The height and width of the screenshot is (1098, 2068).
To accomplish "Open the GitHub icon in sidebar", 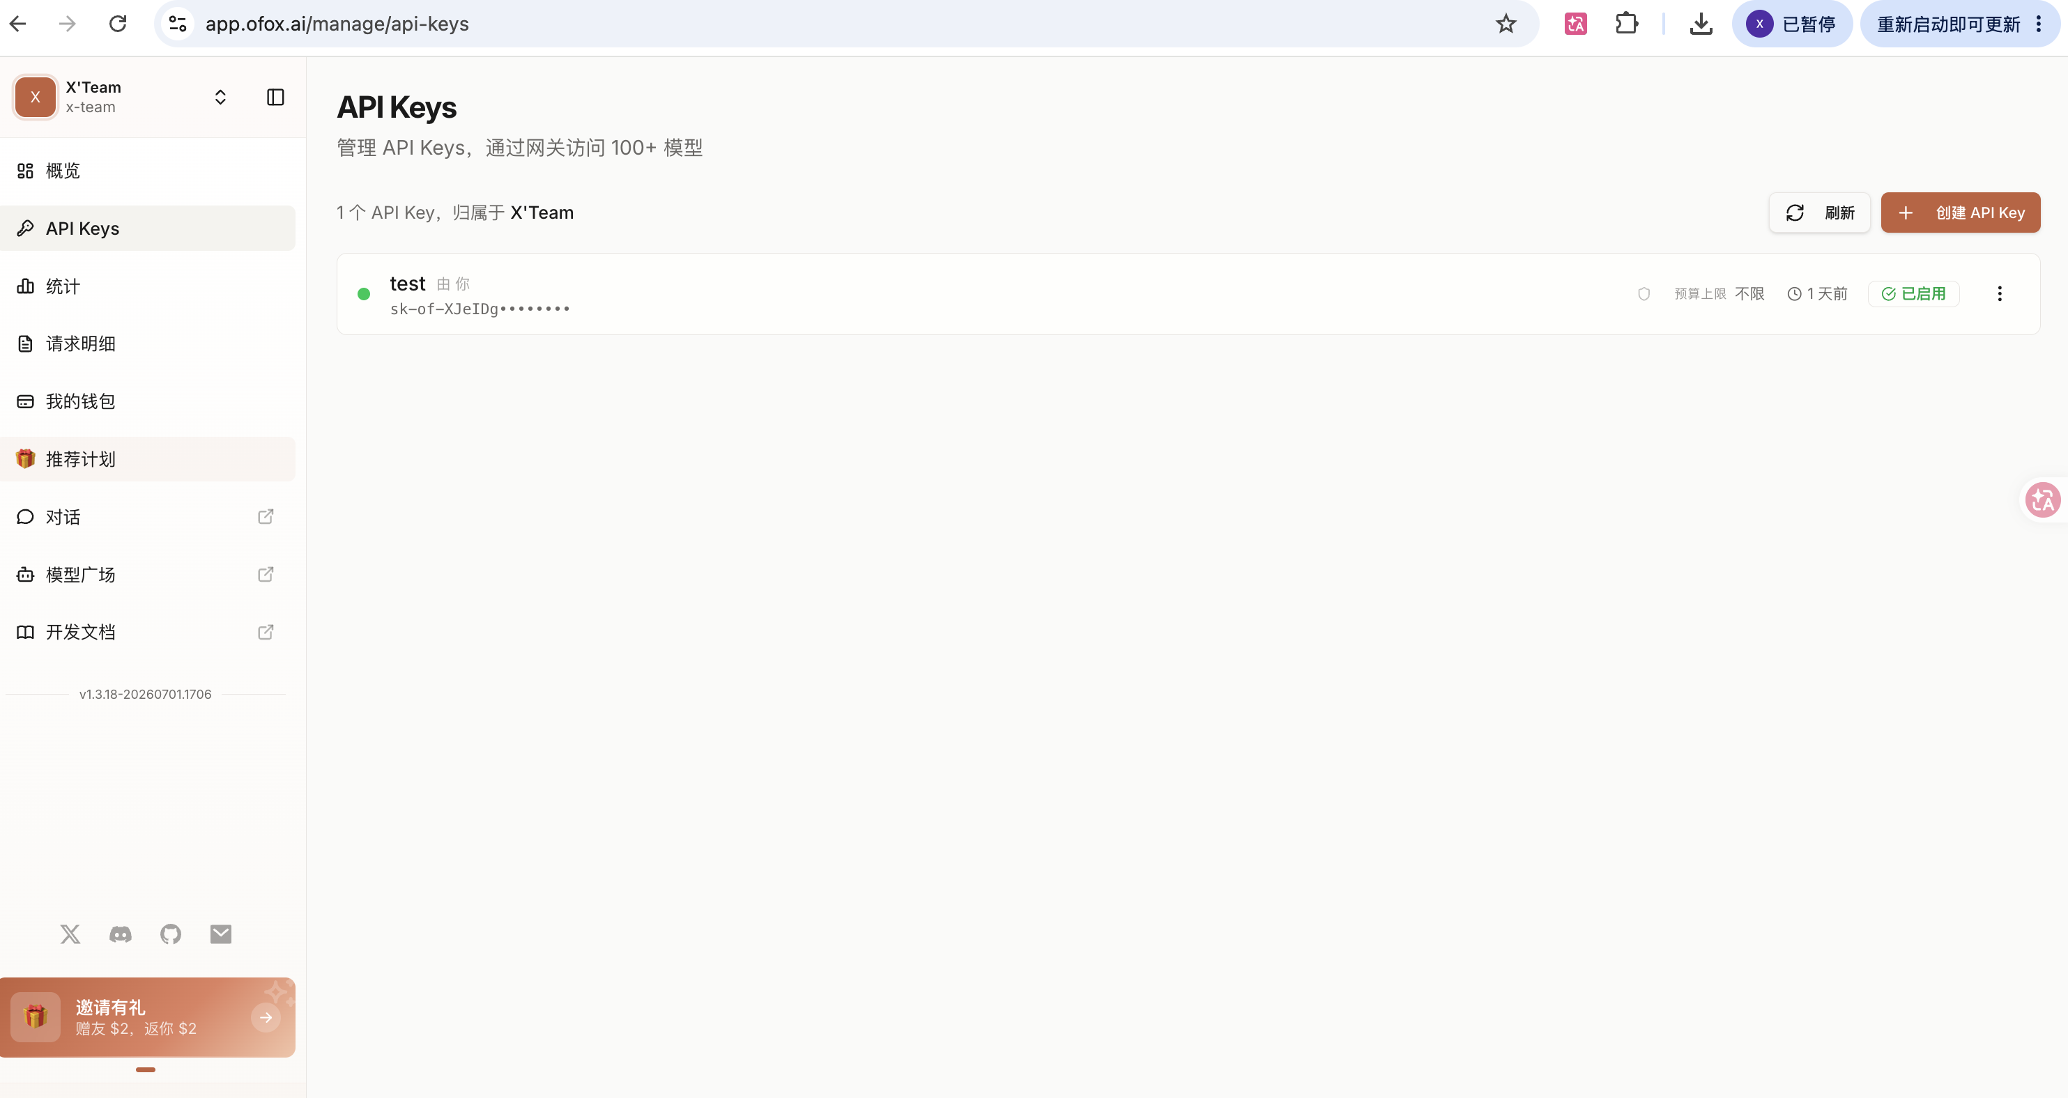I will coord(171,934).
